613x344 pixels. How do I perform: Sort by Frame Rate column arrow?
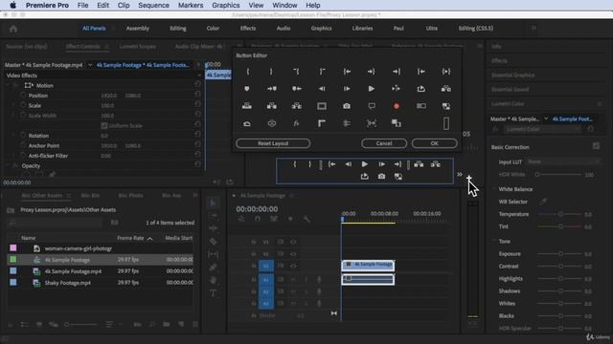pos(150,238)
